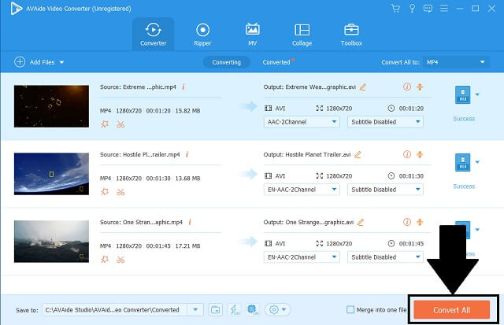View source info for One Stran...aphic.mp4
The height and width of the screenshot is (325, 504).
(x=190, y=222)
